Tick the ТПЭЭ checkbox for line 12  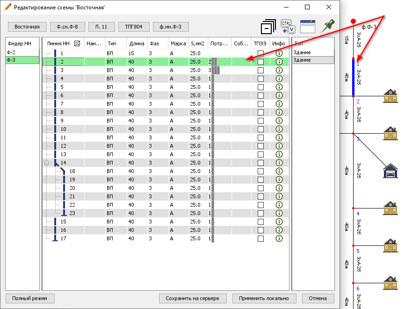[260, 146]
